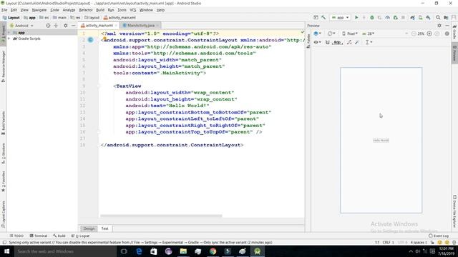
Task: Open the API 28 version dropdown
Action: pos(369,34)
